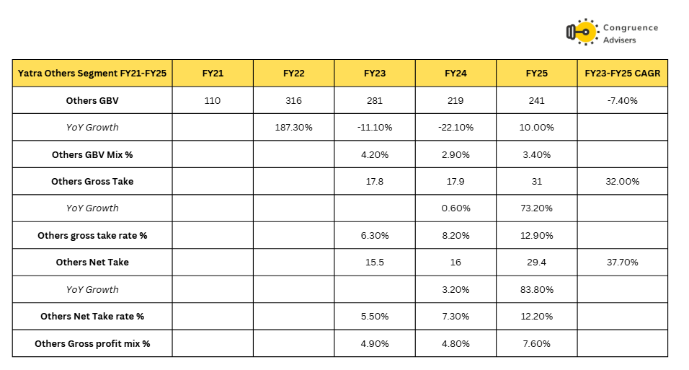The height and width of the screenshot is (370, 689).
Task: Click the Others gross take rate % label
Action: [x=92, y=235]
